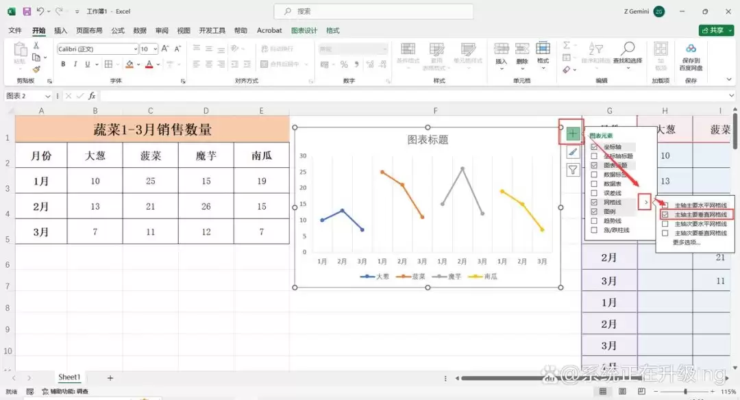The height and width of the screenshot is (400, 740).
Task: Click the Find and Select magnifier icon
Action: click(627, 49)
